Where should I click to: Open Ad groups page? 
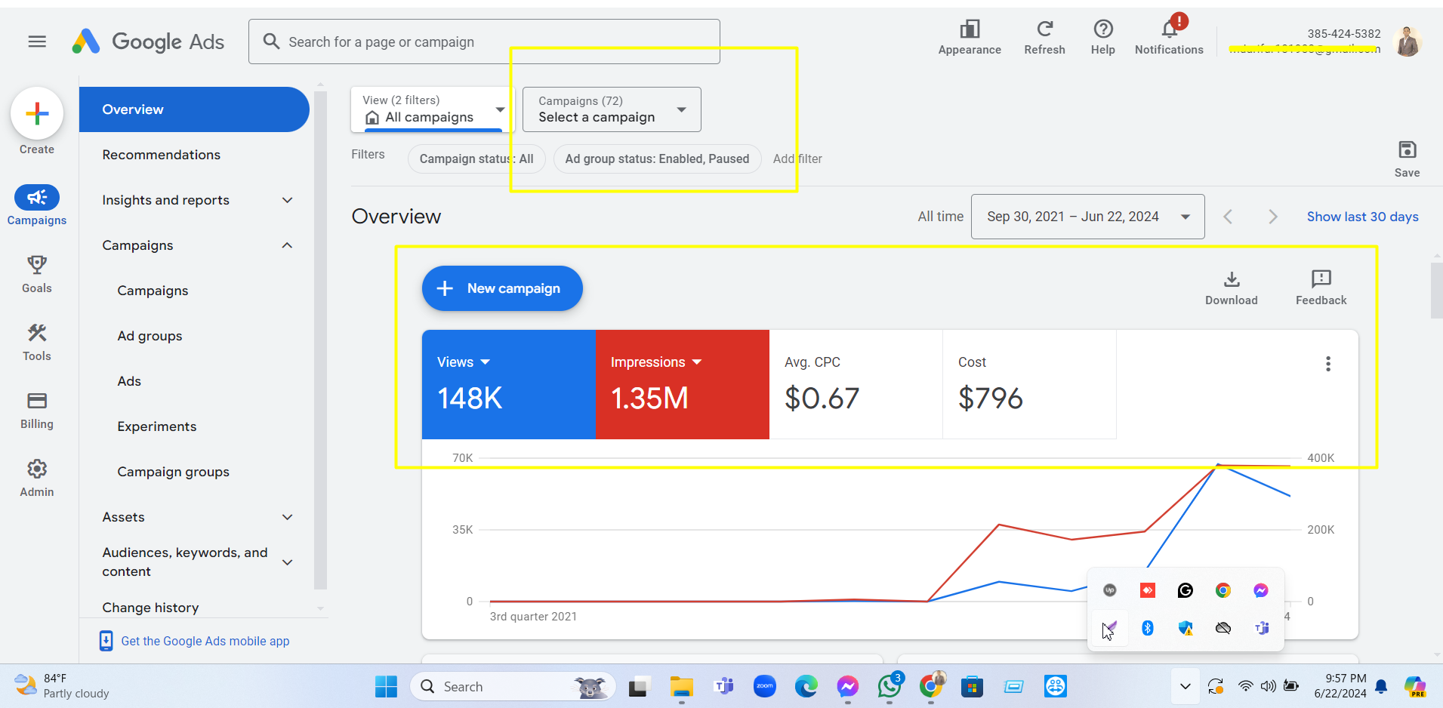point(150,336)
